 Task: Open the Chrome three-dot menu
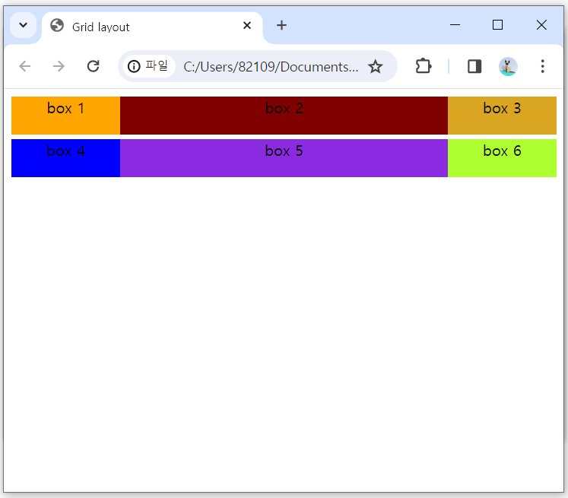tap(542, 66)
